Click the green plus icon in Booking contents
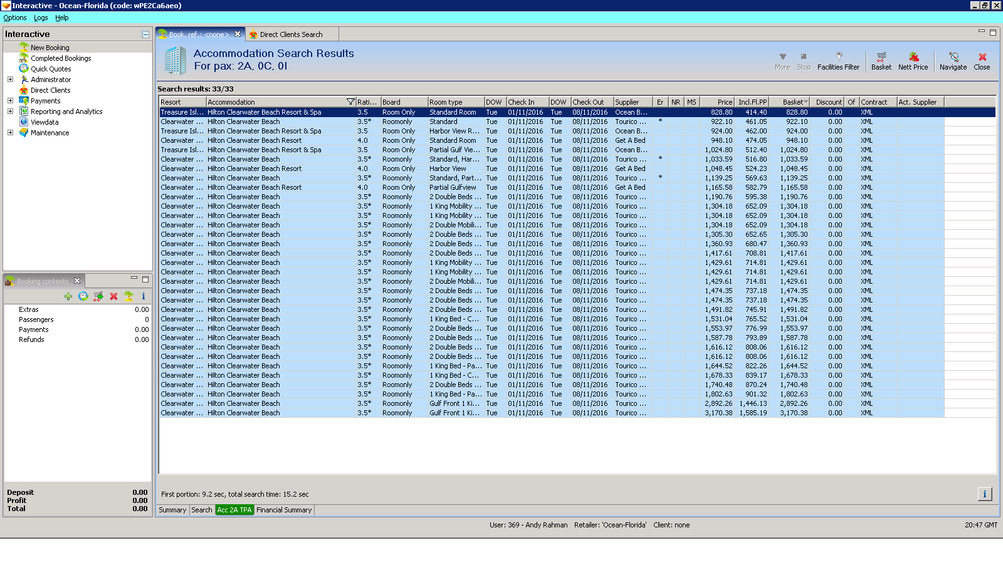The width and height of the screenshot is (1003, 580). click(x=68, y=296)
